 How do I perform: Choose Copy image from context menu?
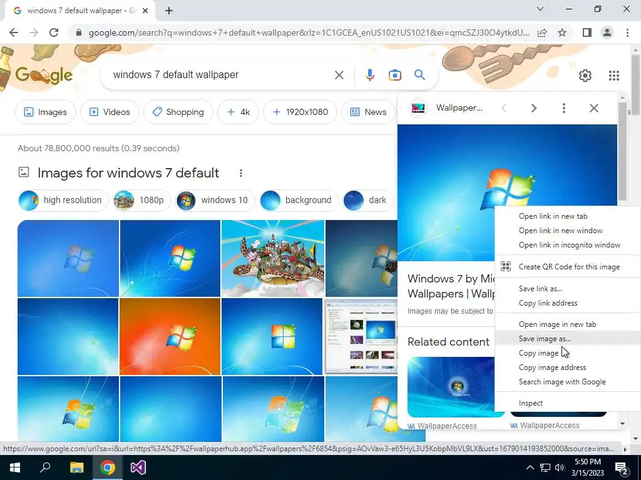[x=567, y=353]
